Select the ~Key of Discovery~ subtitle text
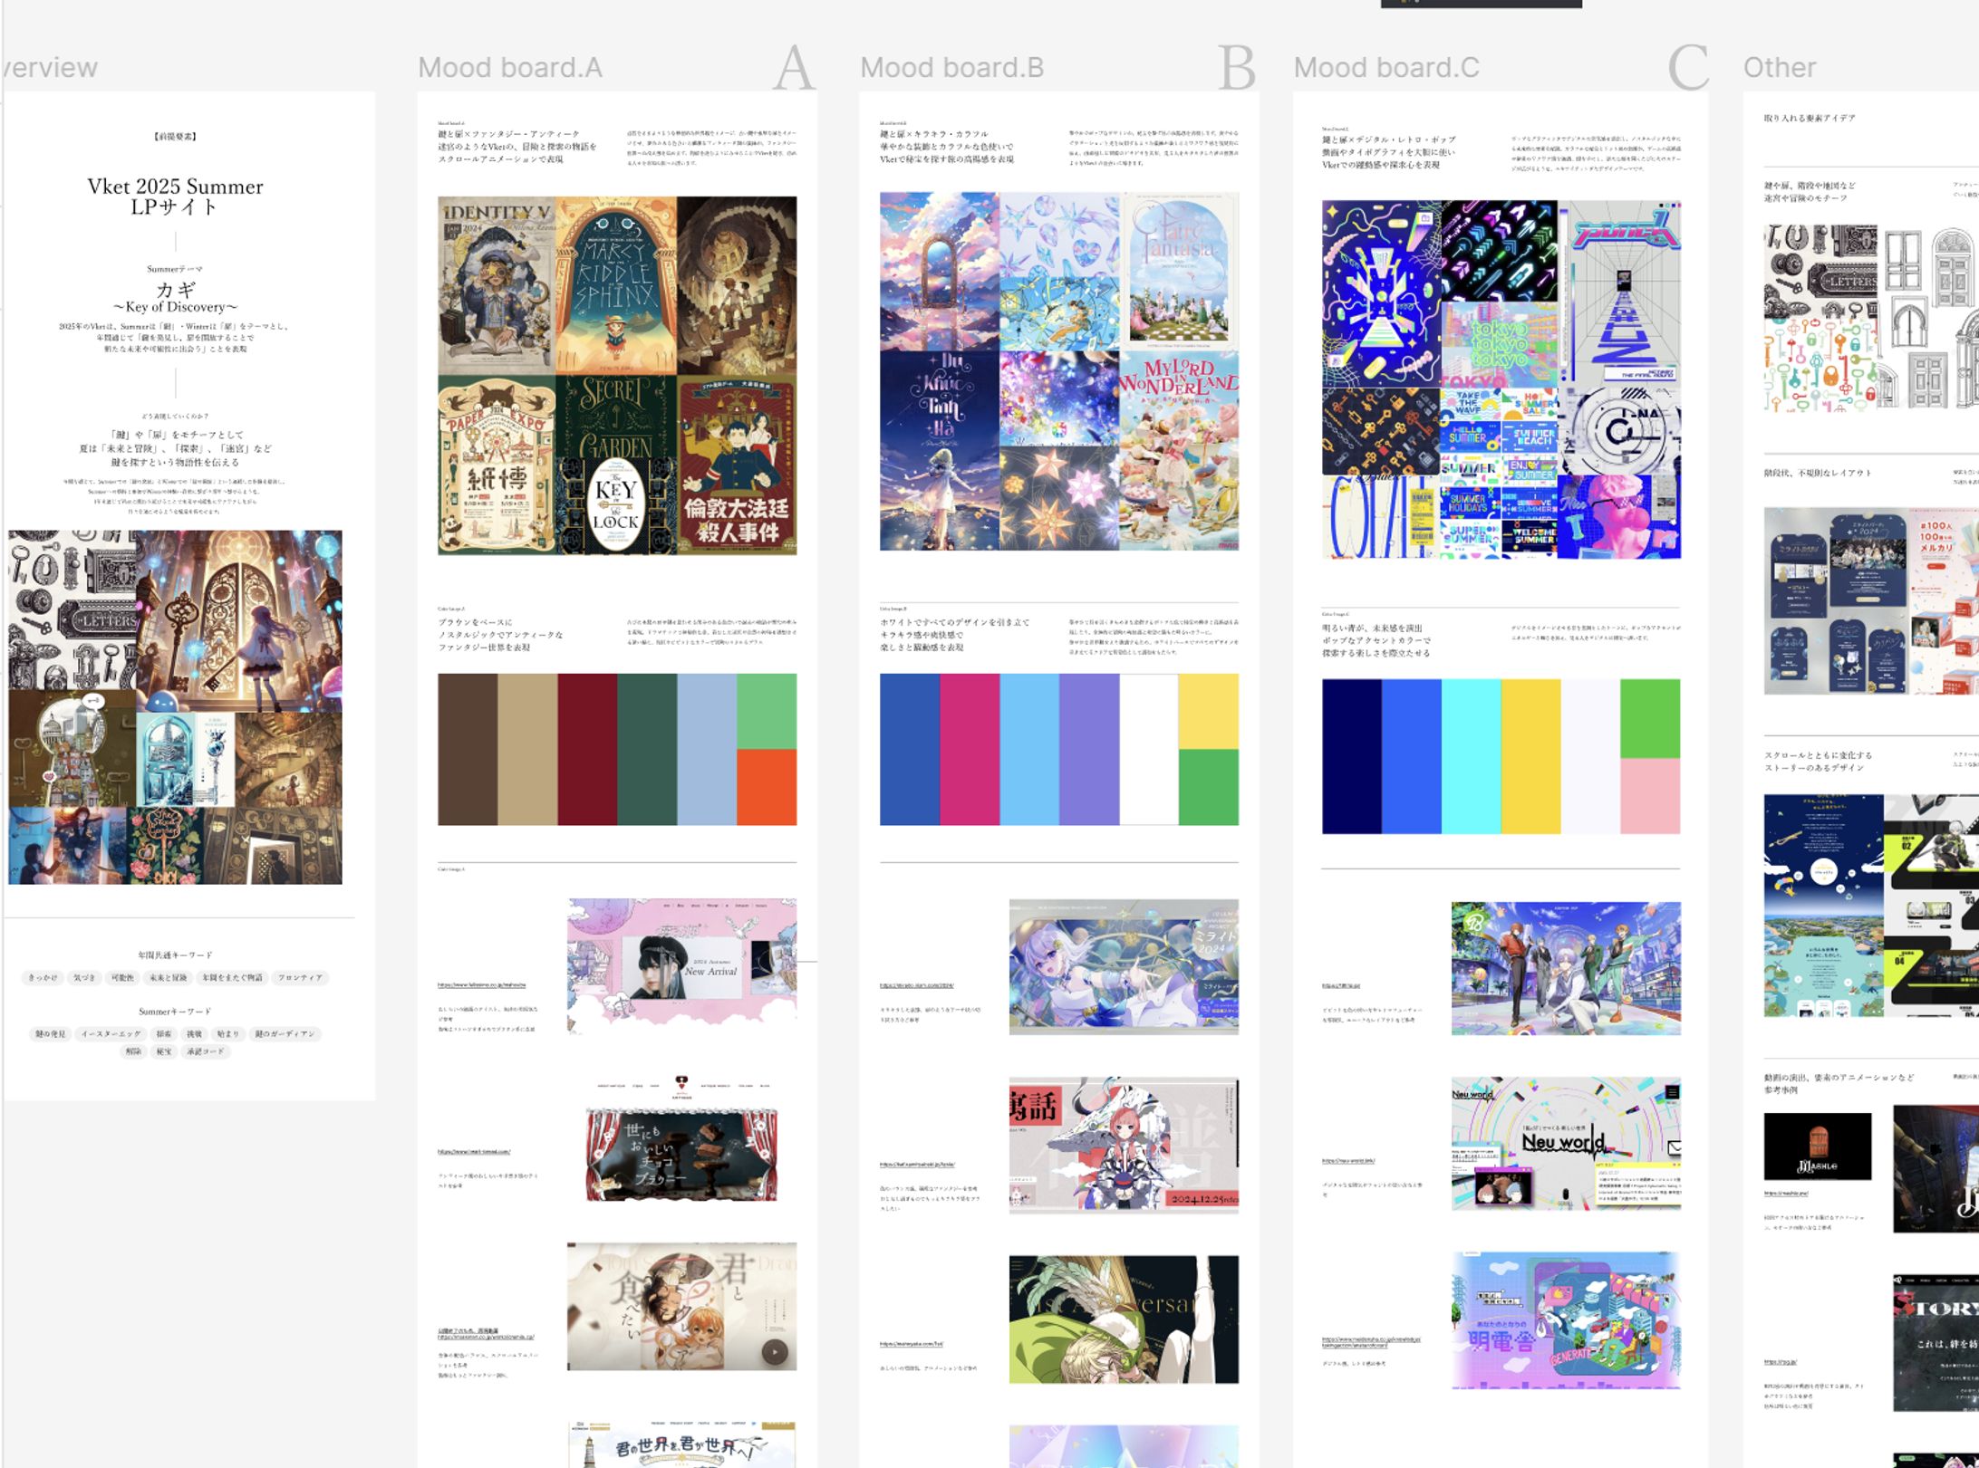Viewport: 1979px width, 1468px height. (175, 307)
